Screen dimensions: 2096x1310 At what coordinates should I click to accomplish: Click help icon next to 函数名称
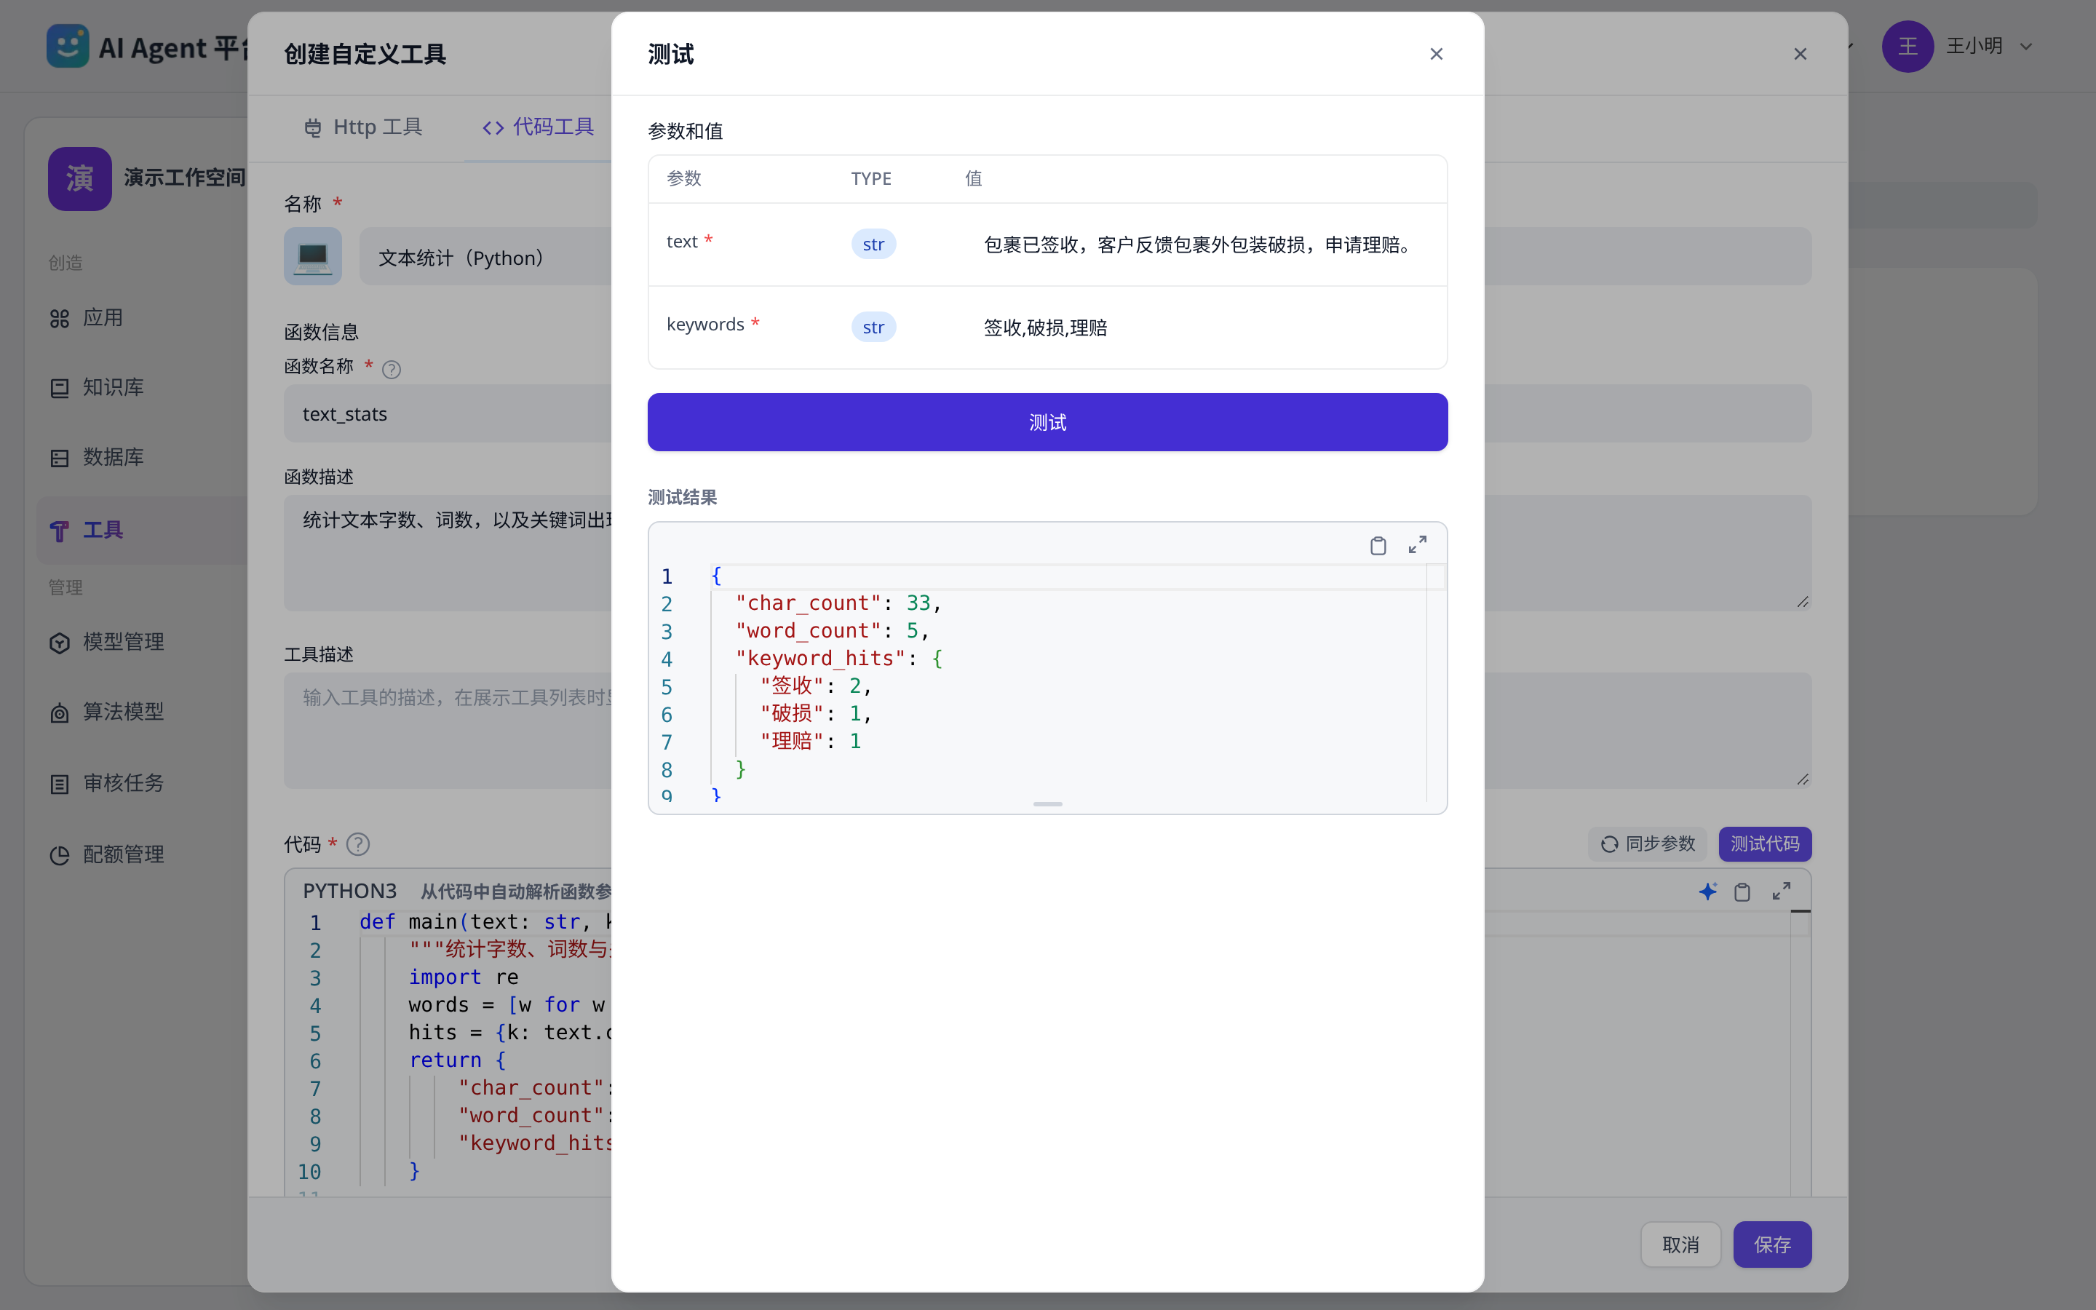point(392,369)
